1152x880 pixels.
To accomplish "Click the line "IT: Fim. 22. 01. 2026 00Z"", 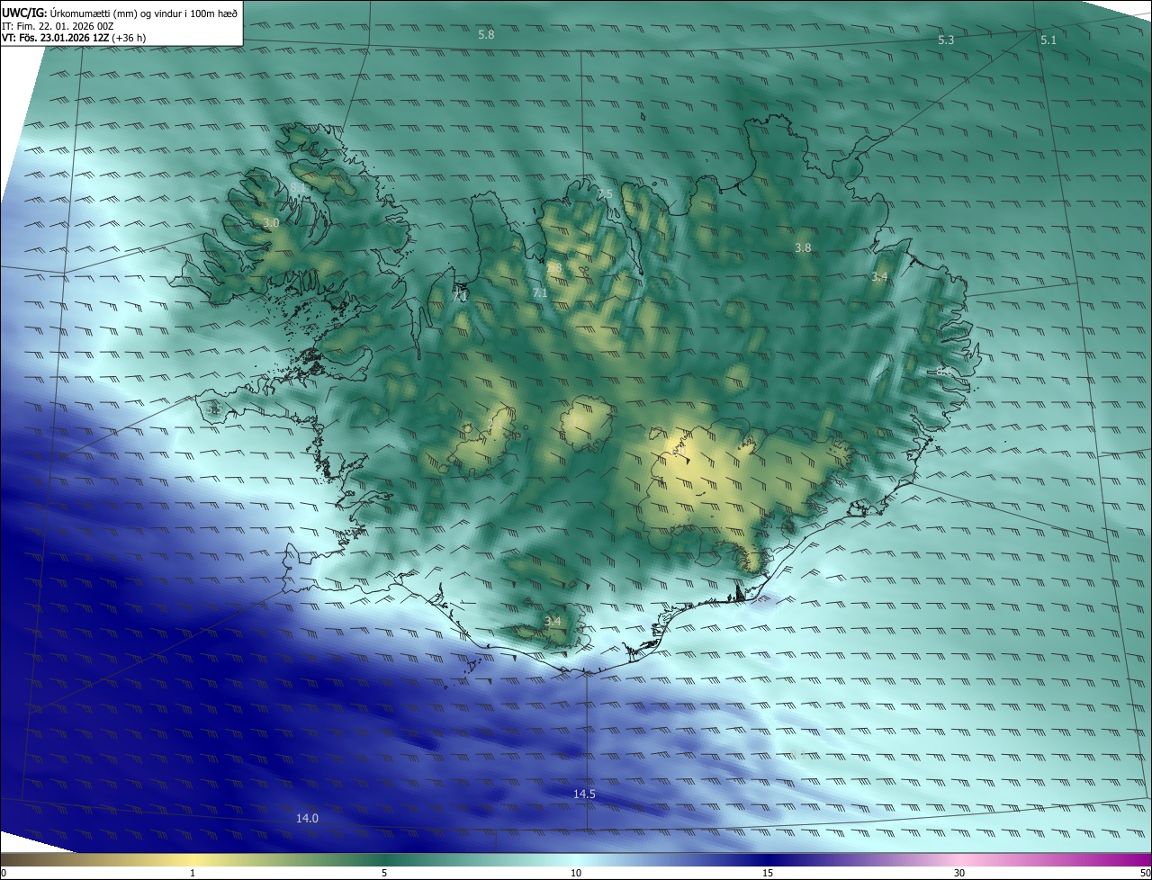I will (58, 26).
